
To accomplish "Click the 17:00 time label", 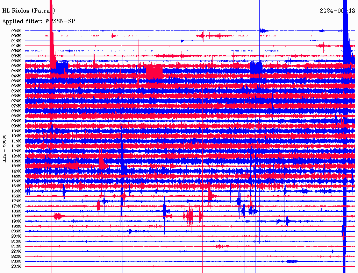I will point(16,201).
